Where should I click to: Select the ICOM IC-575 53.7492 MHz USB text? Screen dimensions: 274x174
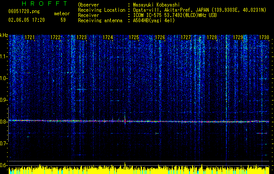coord(175,15)
